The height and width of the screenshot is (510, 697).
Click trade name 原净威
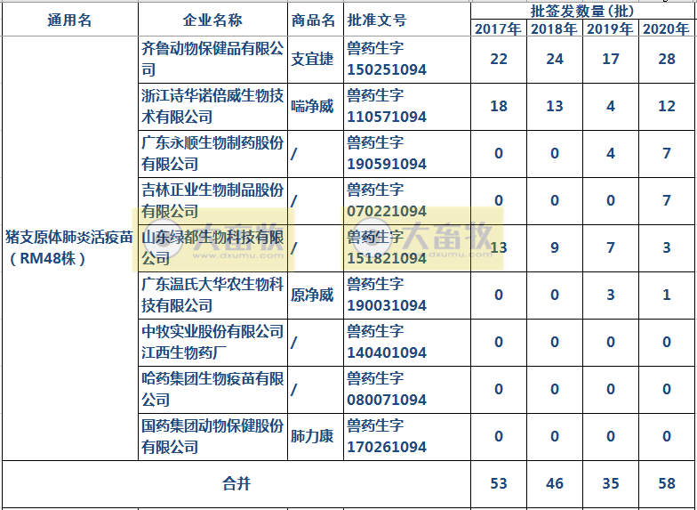tap(313, 295)
